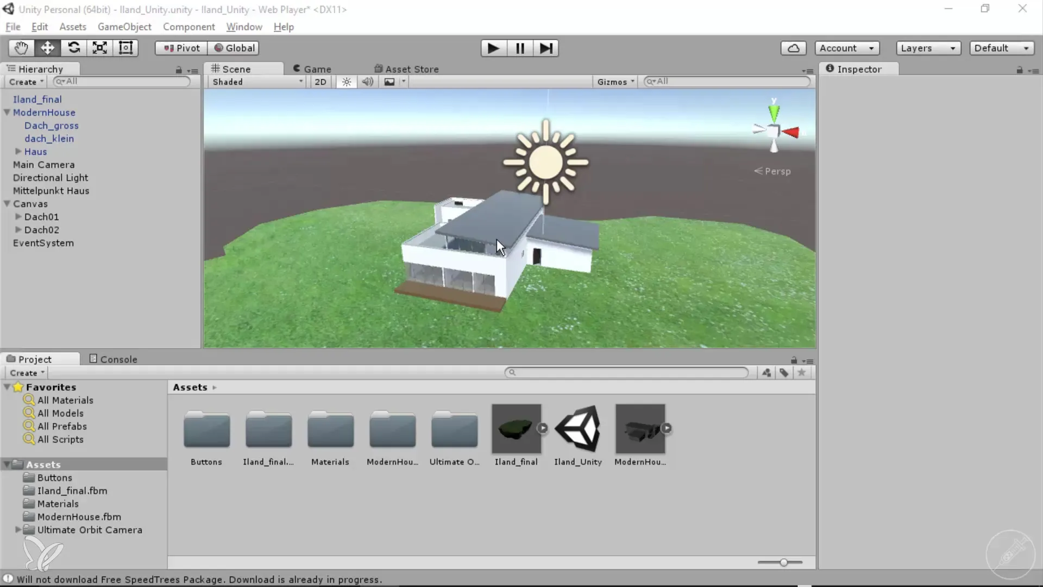Select the Iland_Unity scene asset

coord(578,436)
